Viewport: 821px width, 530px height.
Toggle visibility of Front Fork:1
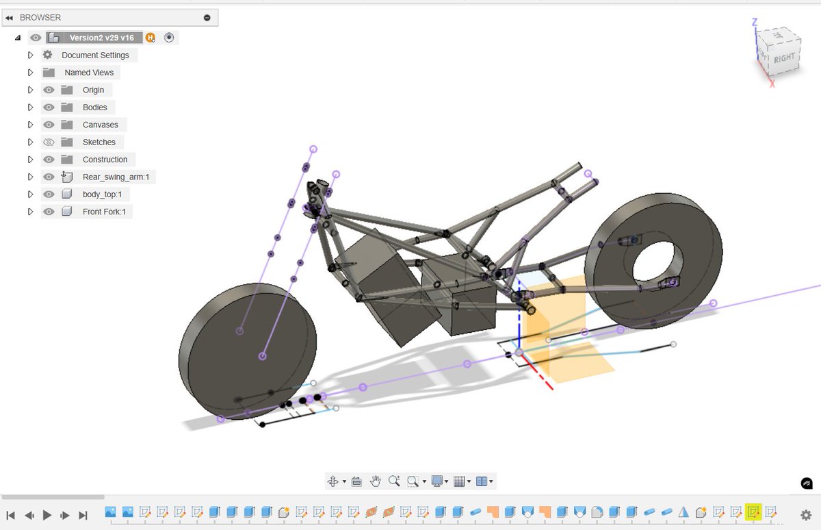point(49,212)
